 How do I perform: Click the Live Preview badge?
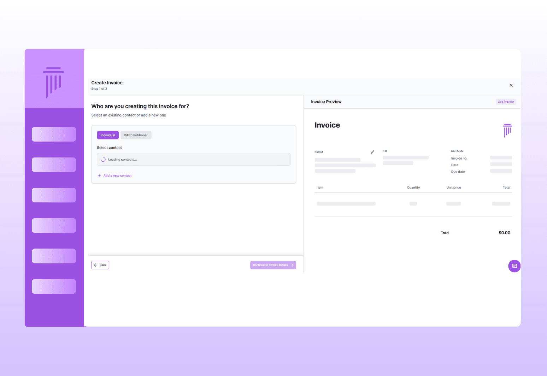click(x=506, y=102)
